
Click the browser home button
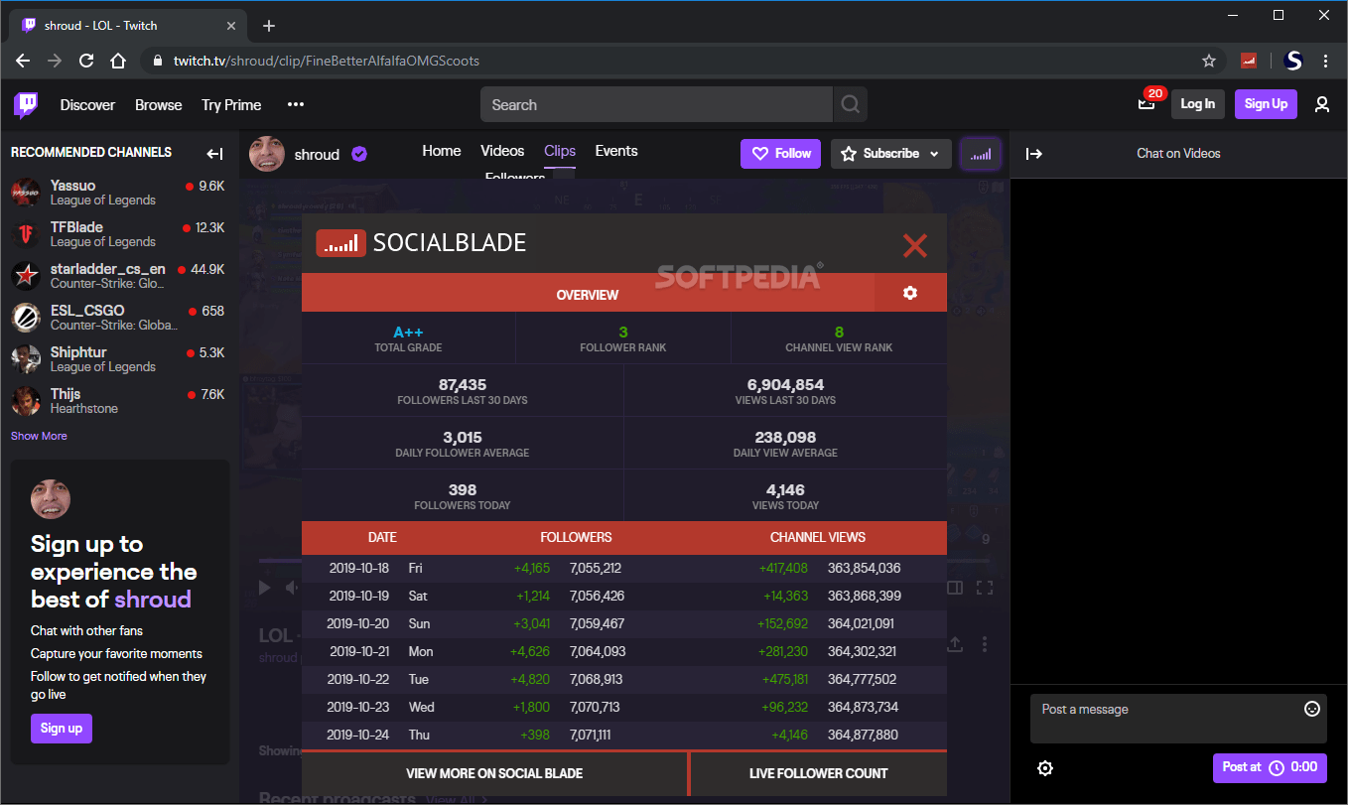pyautogui.click(x=118, y=61)
